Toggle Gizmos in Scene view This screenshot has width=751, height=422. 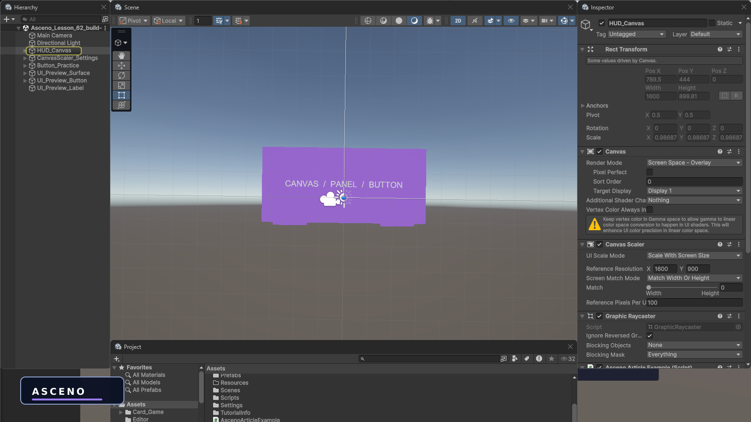pyautogui.click(x=564, y=21)
